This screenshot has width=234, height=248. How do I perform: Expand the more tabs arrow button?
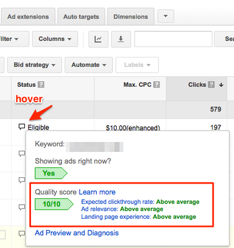166,16
